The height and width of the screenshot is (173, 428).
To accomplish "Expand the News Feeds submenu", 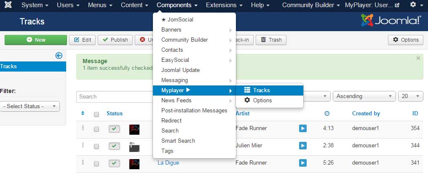I will (194, 101).
